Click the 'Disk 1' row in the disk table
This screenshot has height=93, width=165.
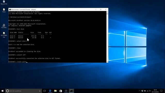click(x=30, y=38)
